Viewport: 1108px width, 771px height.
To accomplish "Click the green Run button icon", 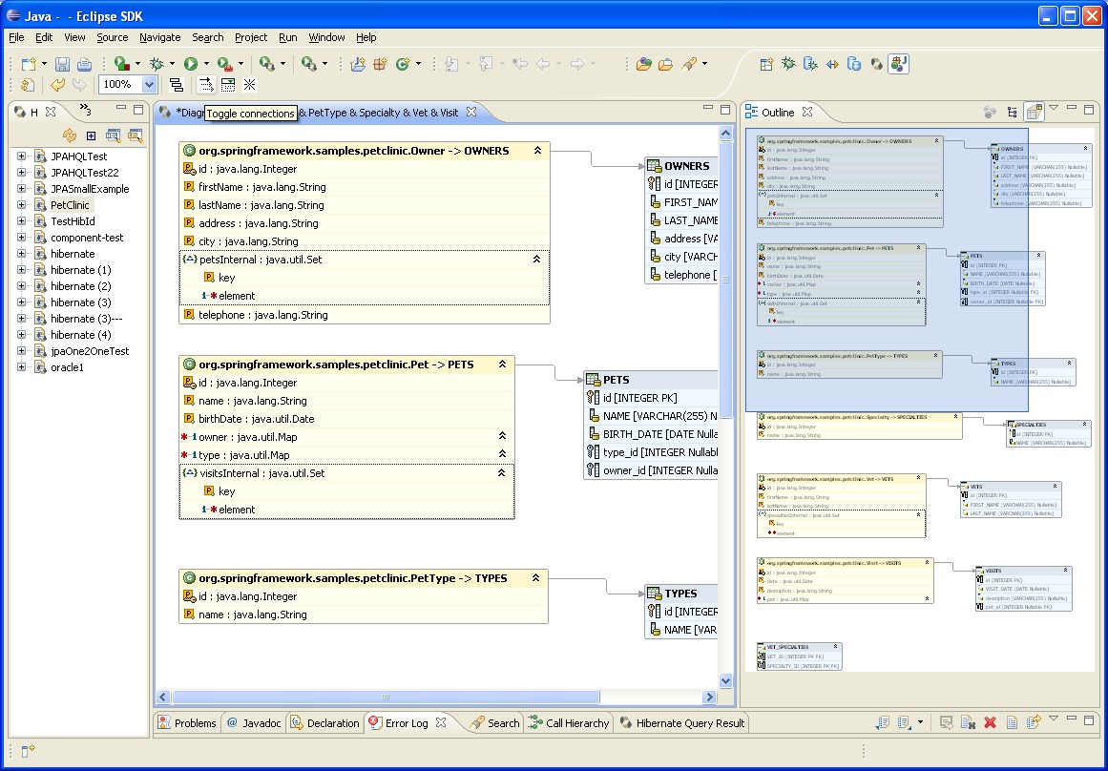I will [x=191, y=64].
